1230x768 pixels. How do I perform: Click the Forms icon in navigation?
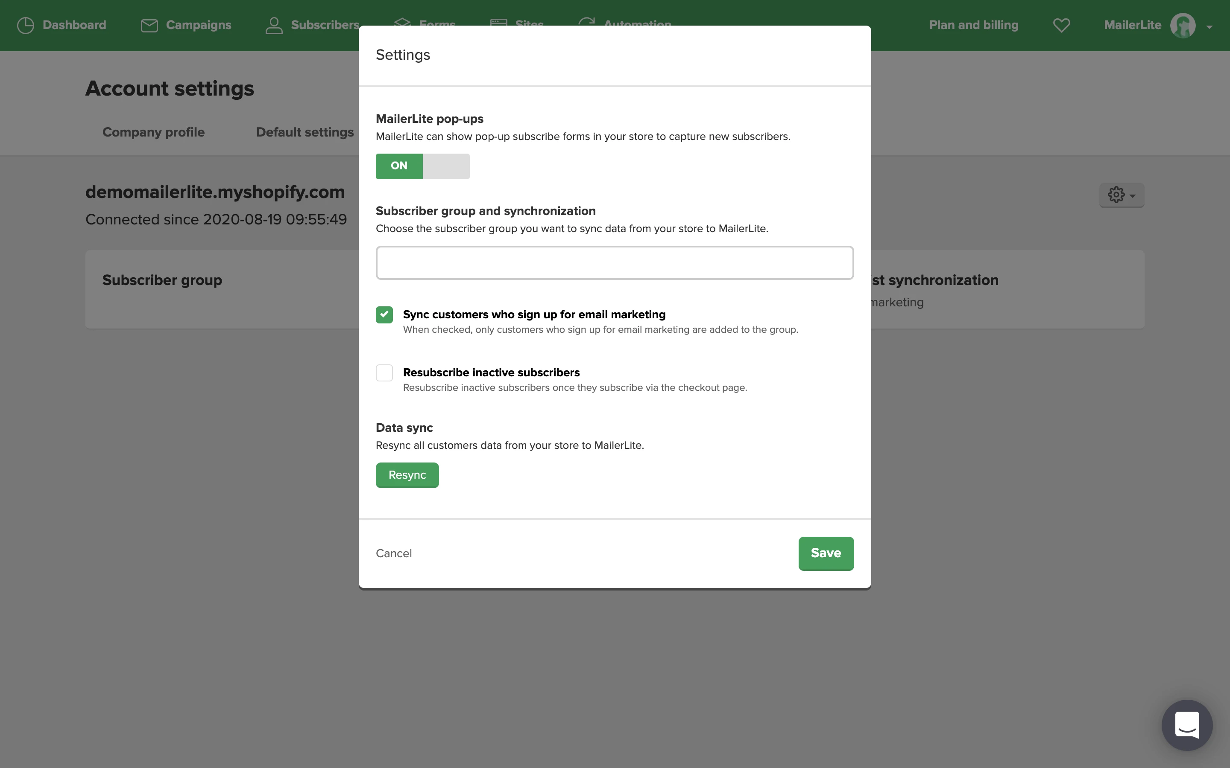pyautogui.click(x=402, y=22)
